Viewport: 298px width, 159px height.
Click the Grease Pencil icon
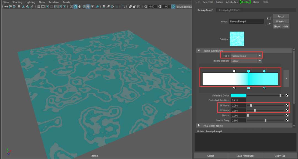point(32,7)
